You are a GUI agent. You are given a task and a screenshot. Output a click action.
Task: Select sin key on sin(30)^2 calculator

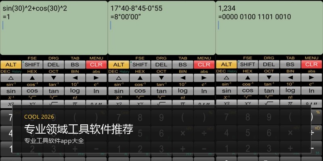point(11,91)
